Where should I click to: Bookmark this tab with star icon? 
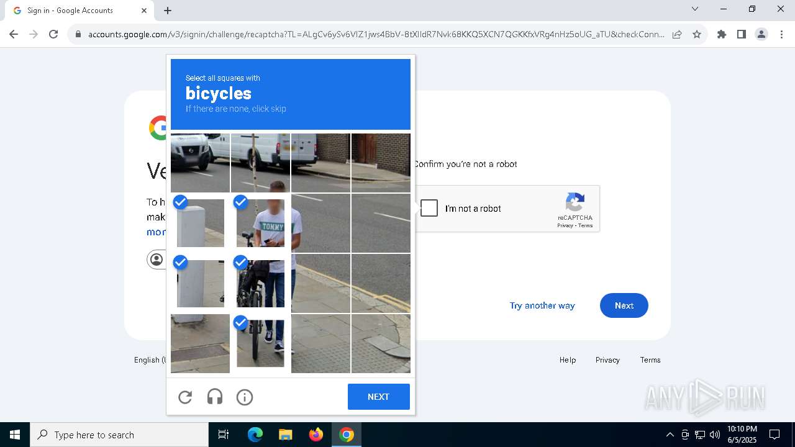[697, 34]
